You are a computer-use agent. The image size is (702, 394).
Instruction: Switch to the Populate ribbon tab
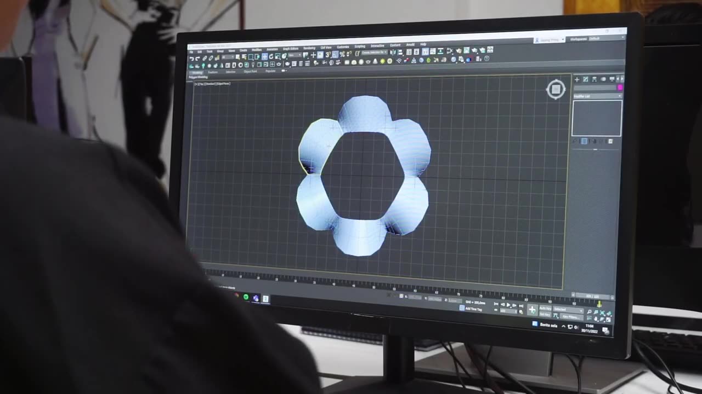270,71
